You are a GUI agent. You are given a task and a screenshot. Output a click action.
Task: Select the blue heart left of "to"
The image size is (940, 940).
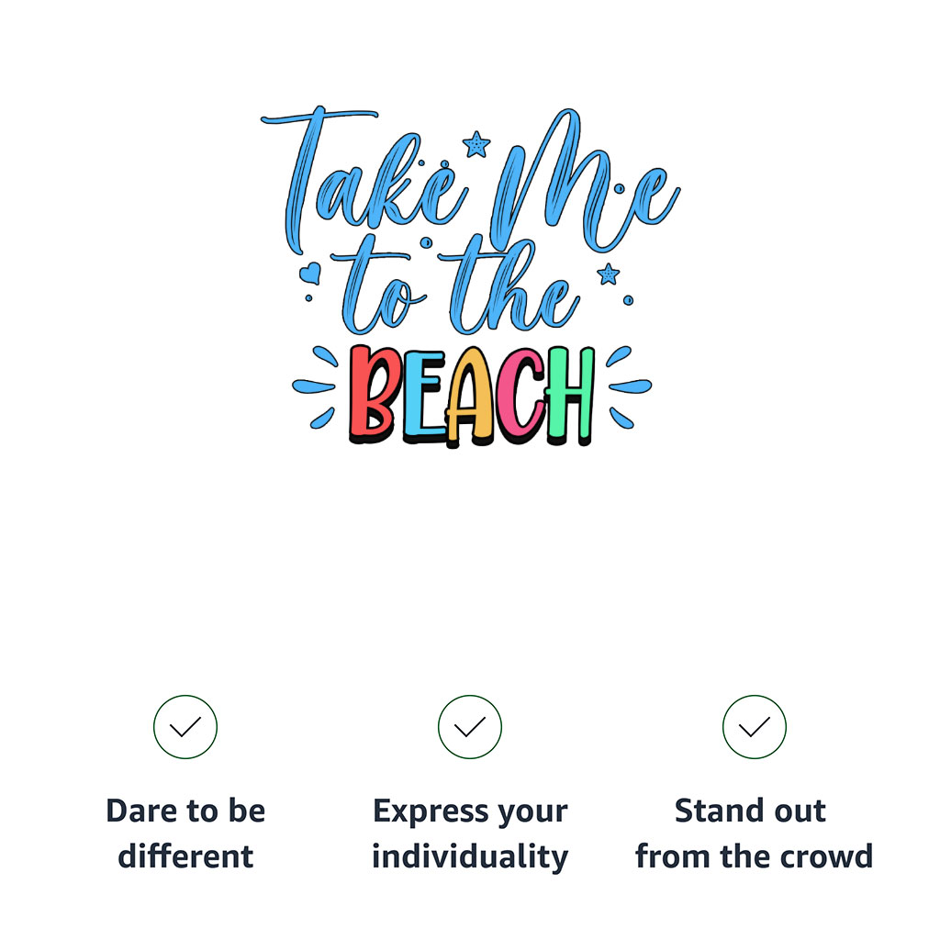(312, 273)
